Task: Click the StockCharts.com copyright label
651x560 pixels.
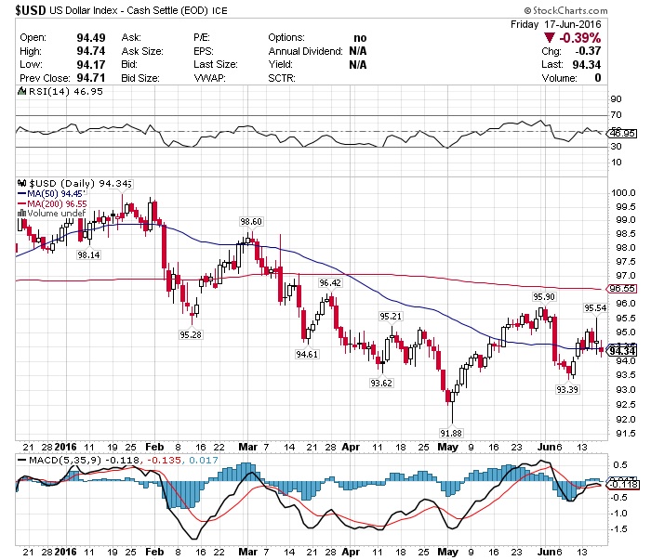Action: click(x=566, y=10)
